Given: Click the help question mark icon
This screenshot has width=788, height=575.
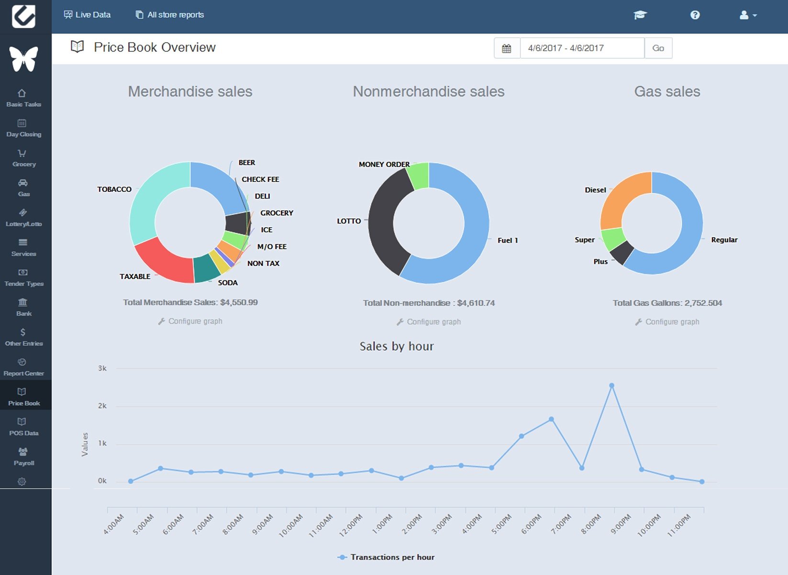Looking at the screenshot, I should (695, 15).
